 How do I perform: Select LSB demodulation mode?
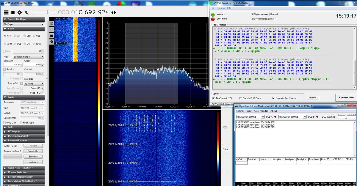click(x=27, y=36)
